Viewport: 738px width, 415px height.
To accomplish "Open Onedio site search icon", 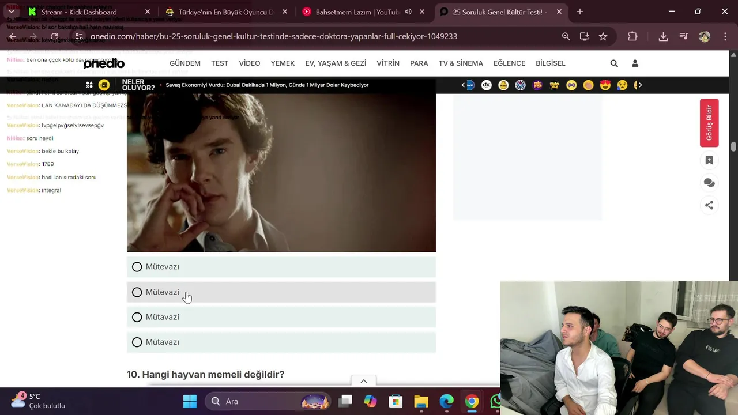I will click(x=614, y=63).
